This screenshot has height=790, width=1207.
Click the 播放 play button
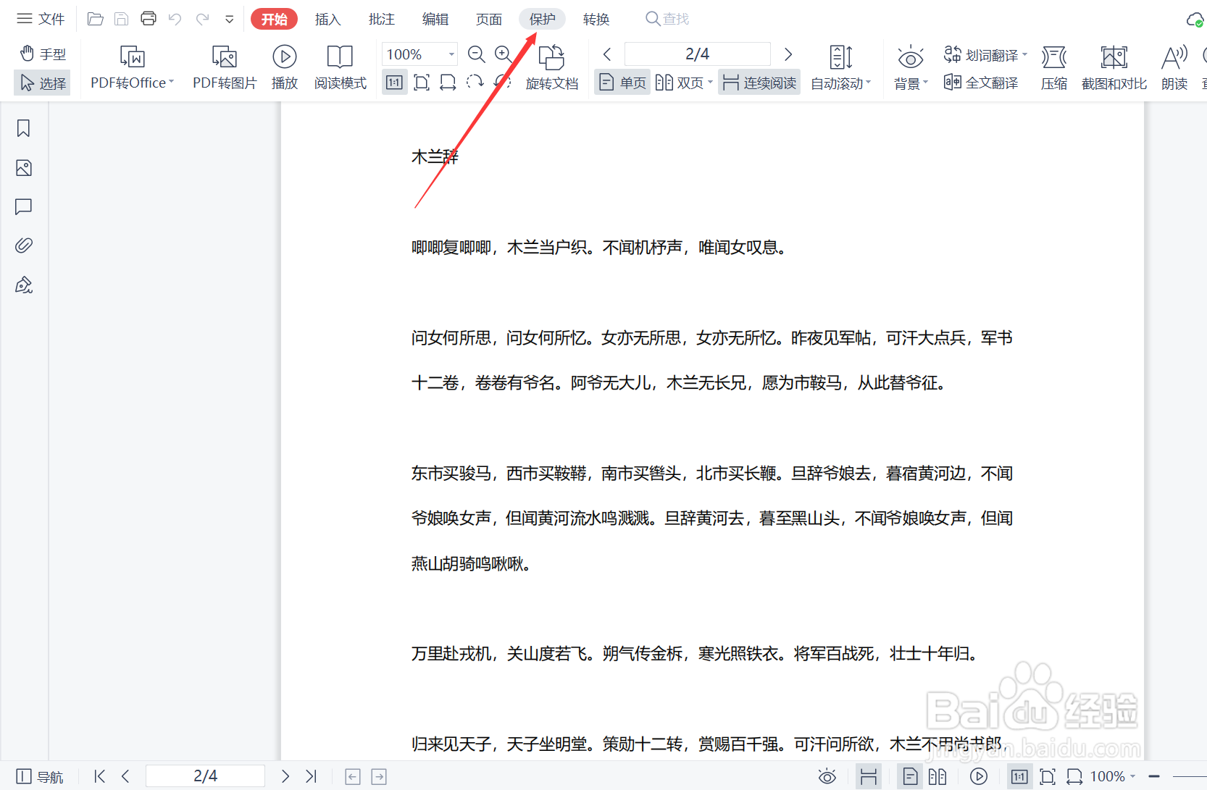pos(285,67)
